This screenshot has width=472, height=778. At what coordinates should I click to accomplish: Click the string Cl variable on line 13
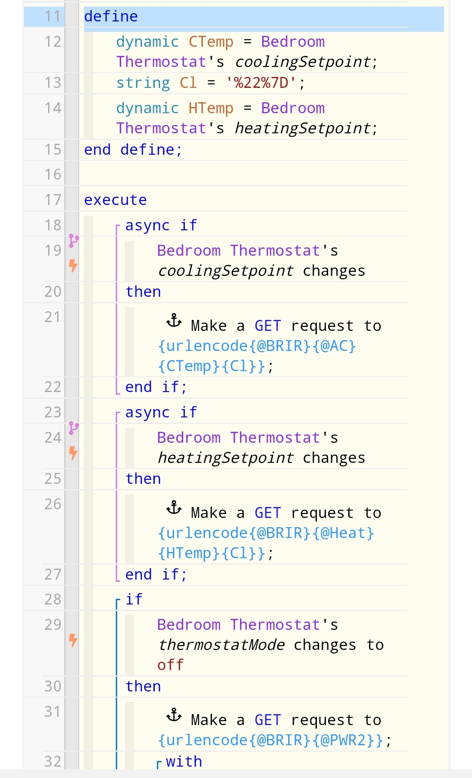[188, 83]
